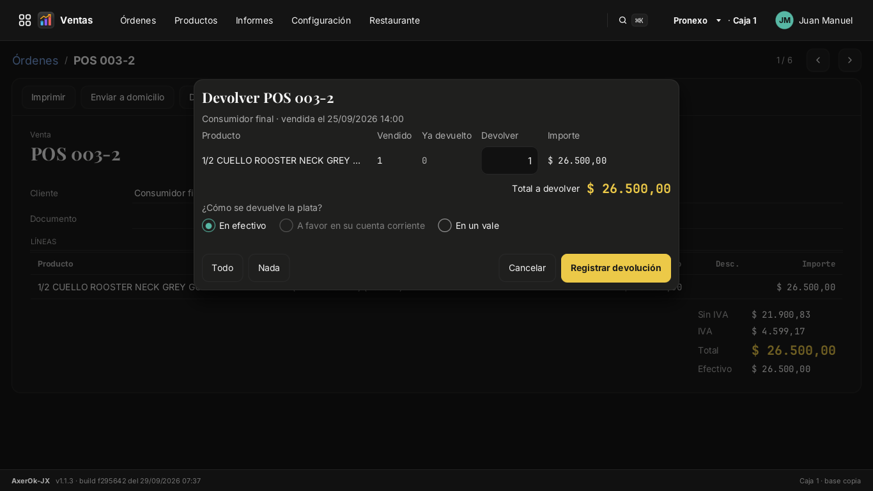Viewport: 873px width, 491px height.
Task: Open the Productos menu
Action: tap(196, 20)
